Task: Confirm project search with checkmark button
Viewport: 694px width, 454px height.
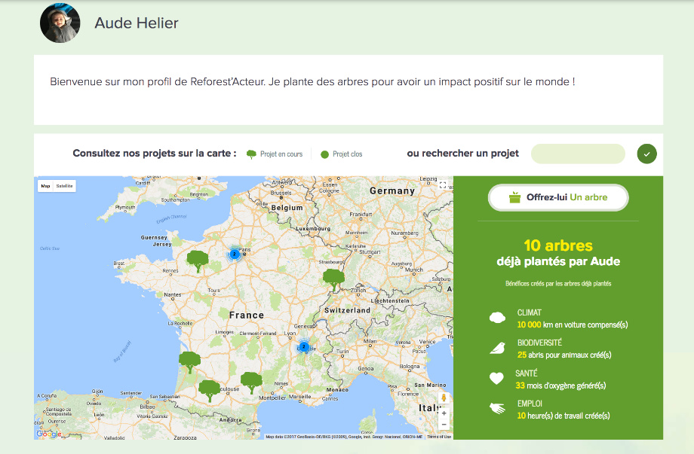Action: [646, 154]
